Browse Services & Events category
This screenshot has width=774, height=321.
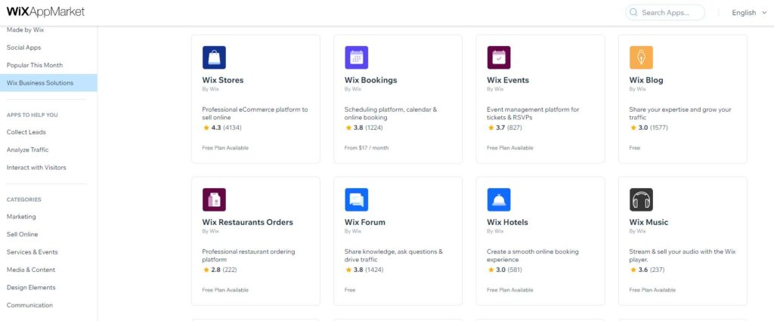(x=32, y=252)
